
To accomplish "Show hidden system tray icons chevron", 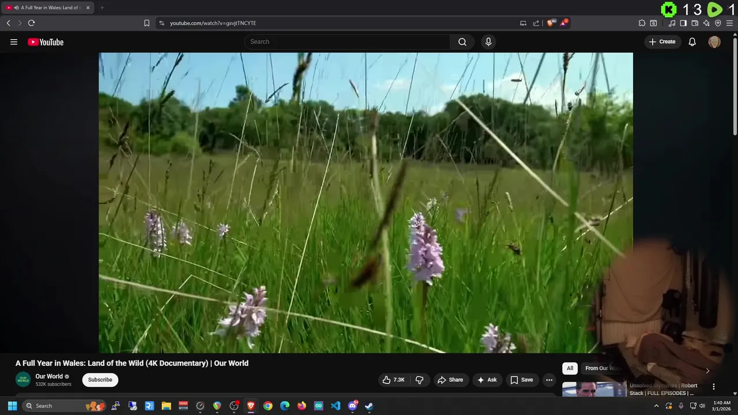I will click(656, 406).
